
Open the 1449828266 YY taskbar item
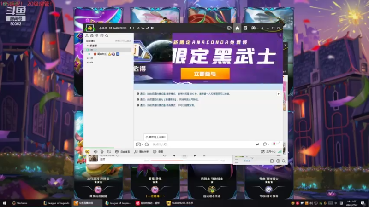[x=180, y=203]
